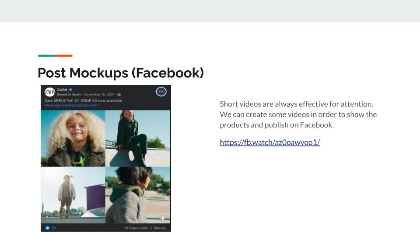Click the globe public-visibility icon

[x=119, y=94]
